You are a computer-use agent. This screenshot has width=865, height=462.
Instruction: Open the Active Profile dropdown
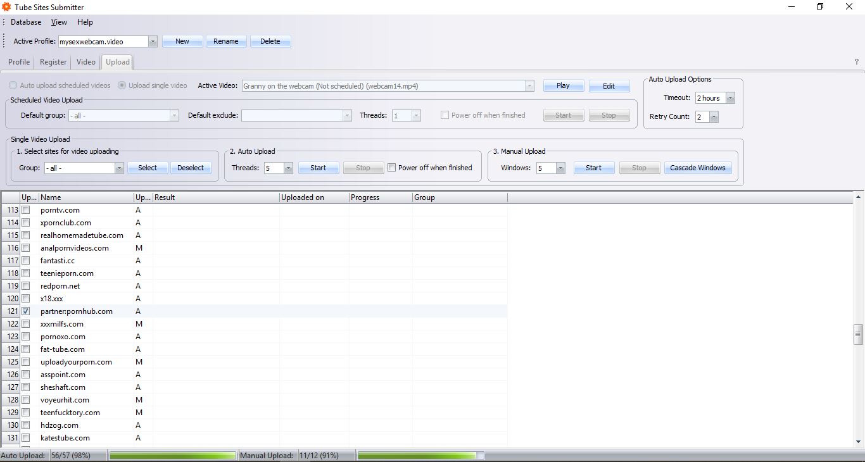[x=153, y=42]
